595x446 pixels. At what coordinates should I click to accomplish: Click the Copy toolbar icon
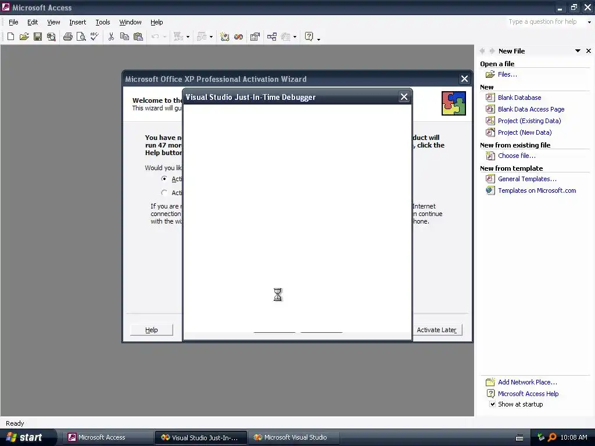click(x=124, y=37)
